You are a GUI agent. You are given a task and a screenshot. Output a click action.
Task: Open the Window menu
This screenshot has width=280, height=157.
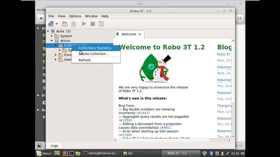[x=91, y=16]
